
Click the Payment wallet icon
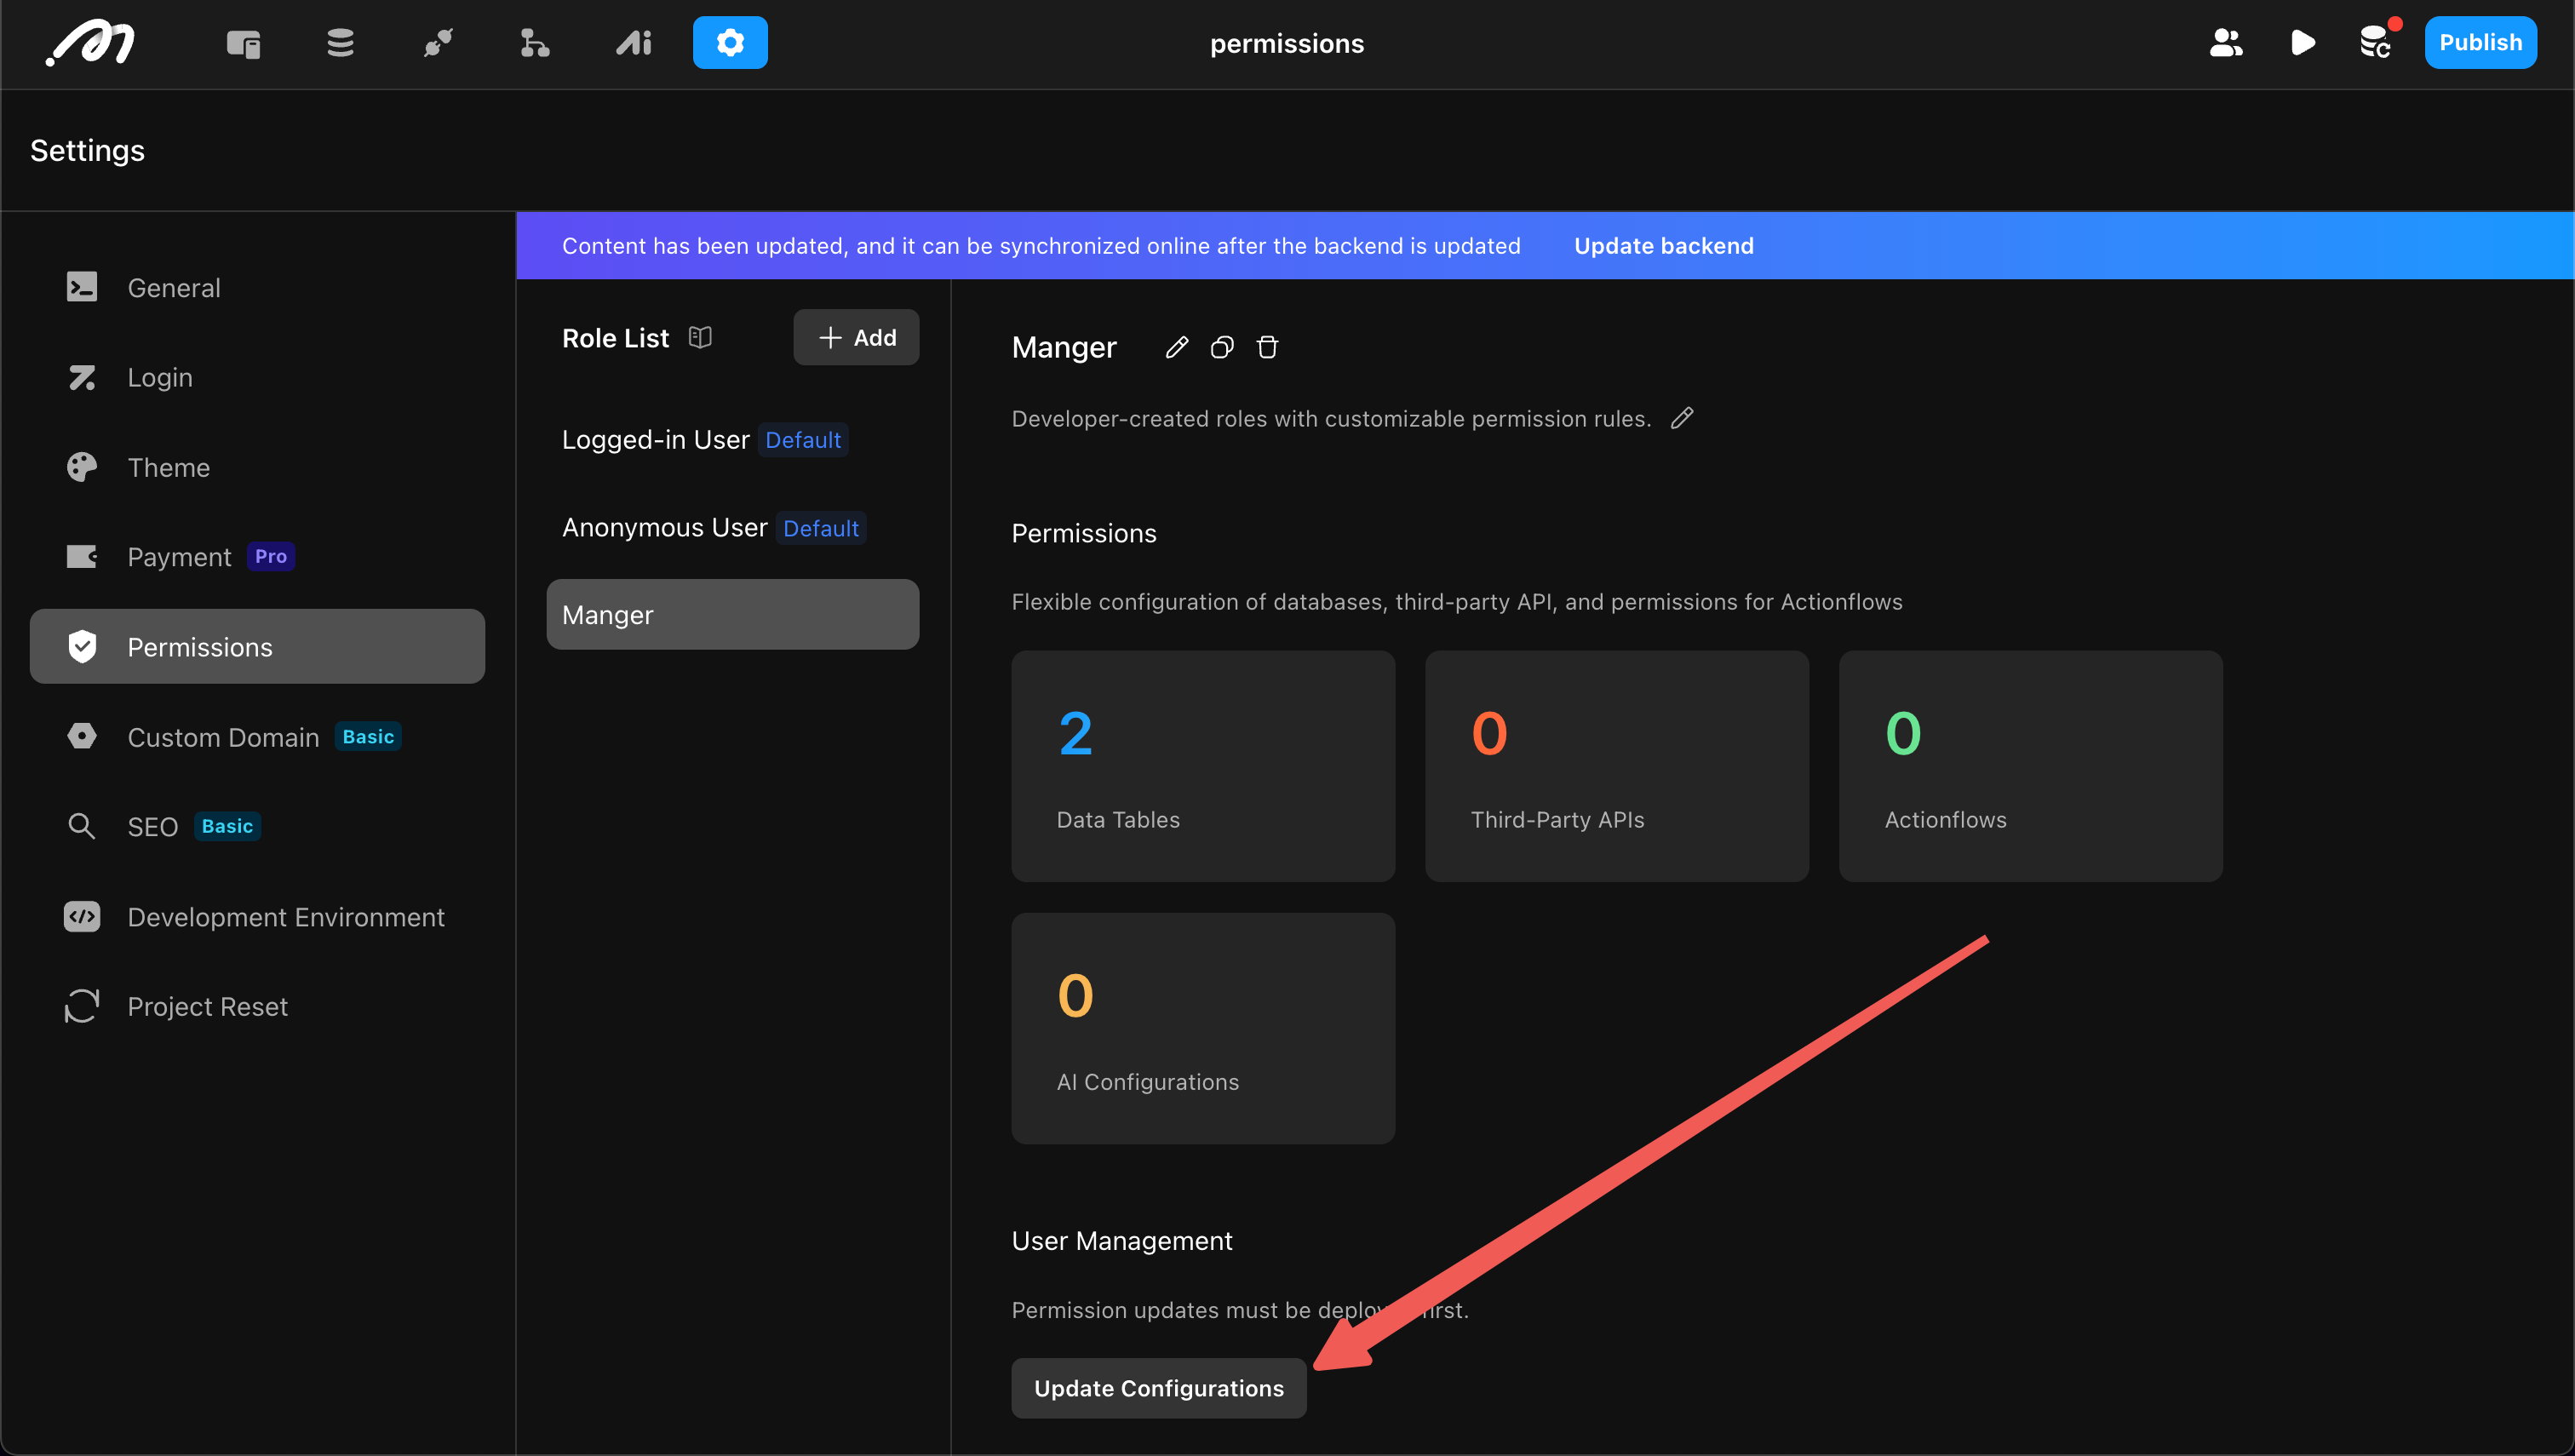point(82,556)
